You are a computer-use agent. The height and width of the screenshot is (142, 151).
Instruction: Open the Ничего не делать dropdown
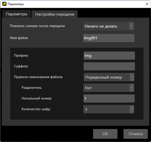tap(108, 26)
